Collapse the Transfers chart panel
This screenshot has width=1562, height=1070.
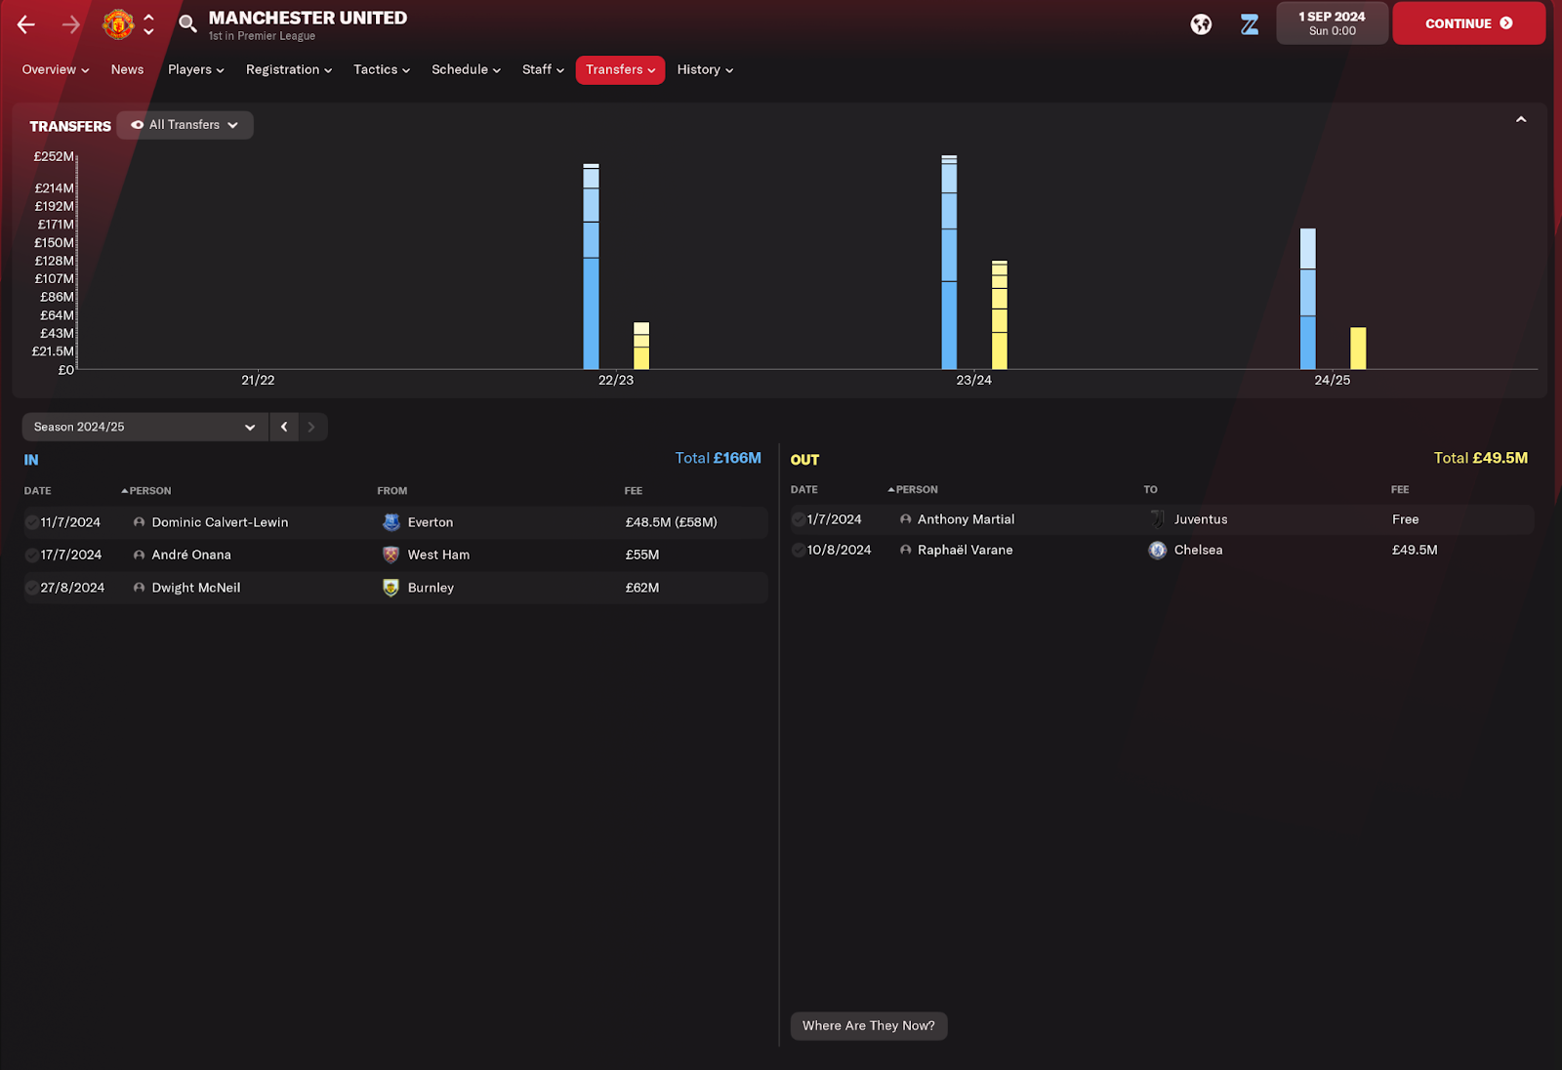1521,119
